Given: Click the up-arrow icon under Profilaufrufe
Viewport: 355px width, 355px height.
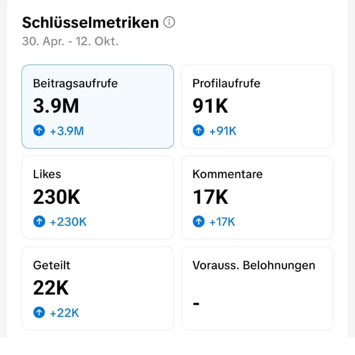Looking at the screenshot, I should click(x=198, y=131).
